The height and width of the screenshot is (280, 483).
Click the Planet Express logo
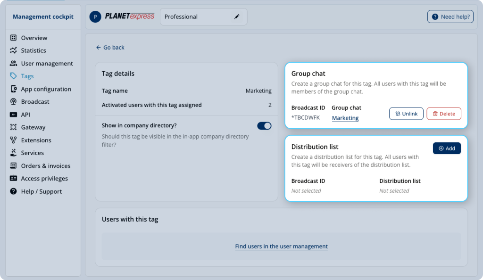coord(129,16)
